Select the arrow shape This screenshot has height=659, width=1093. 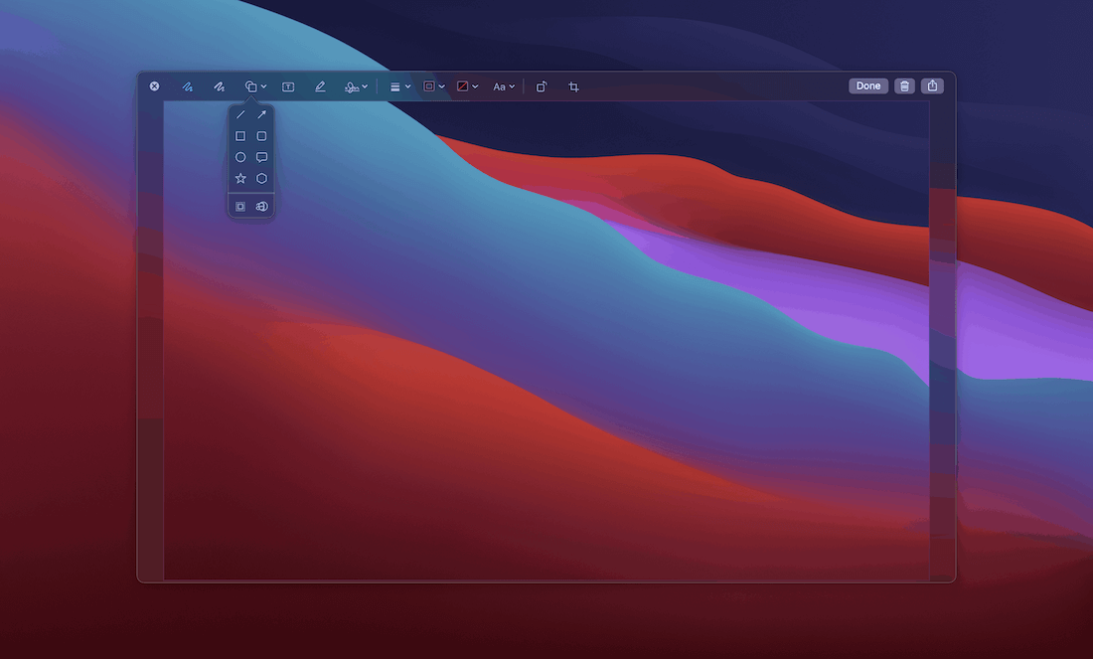click(x=261, y=114)
